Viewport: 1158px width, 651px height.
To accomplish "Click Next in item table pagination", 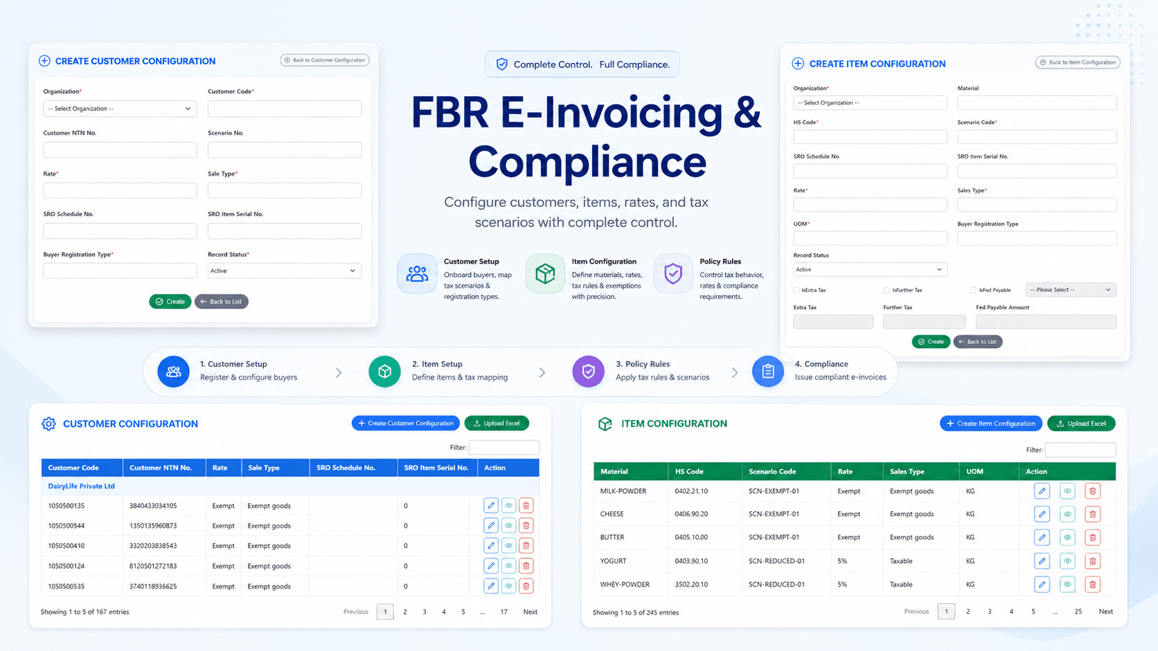I will pyautogui.click(x=1106, y=612).
